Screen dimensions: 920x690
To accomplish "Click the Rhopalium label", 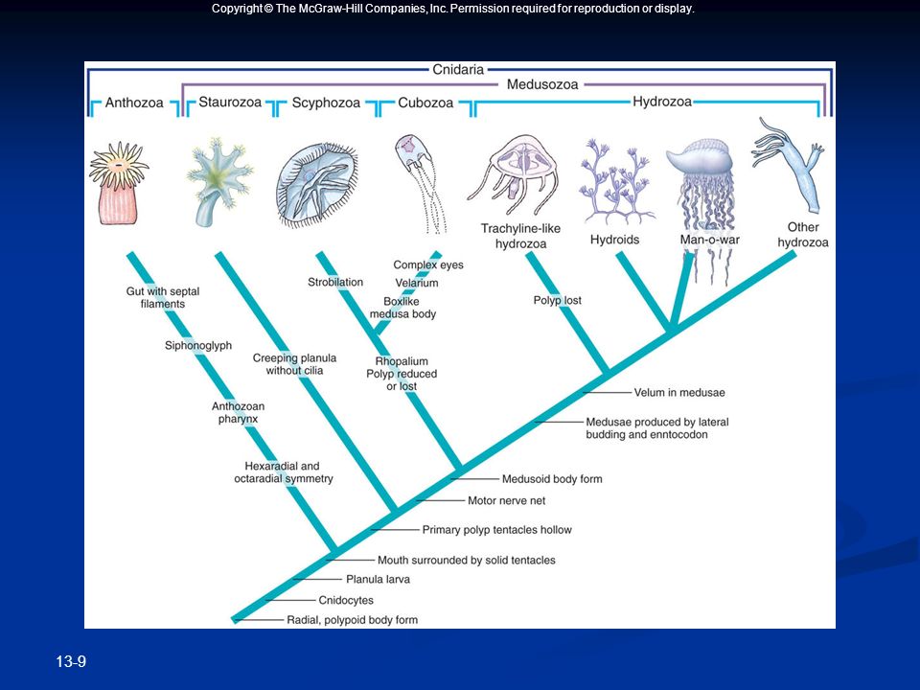I will 402,361.
